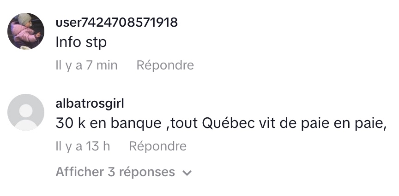Select the Info stp comment text
This screenshot has height=196, width=399.
coord(81,42)
